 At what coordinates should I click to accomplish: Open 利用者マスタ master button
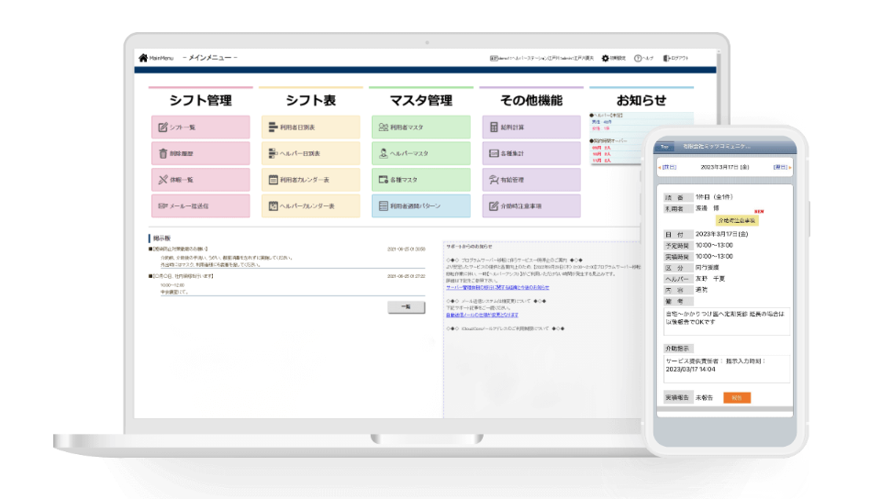pos(419,128)
